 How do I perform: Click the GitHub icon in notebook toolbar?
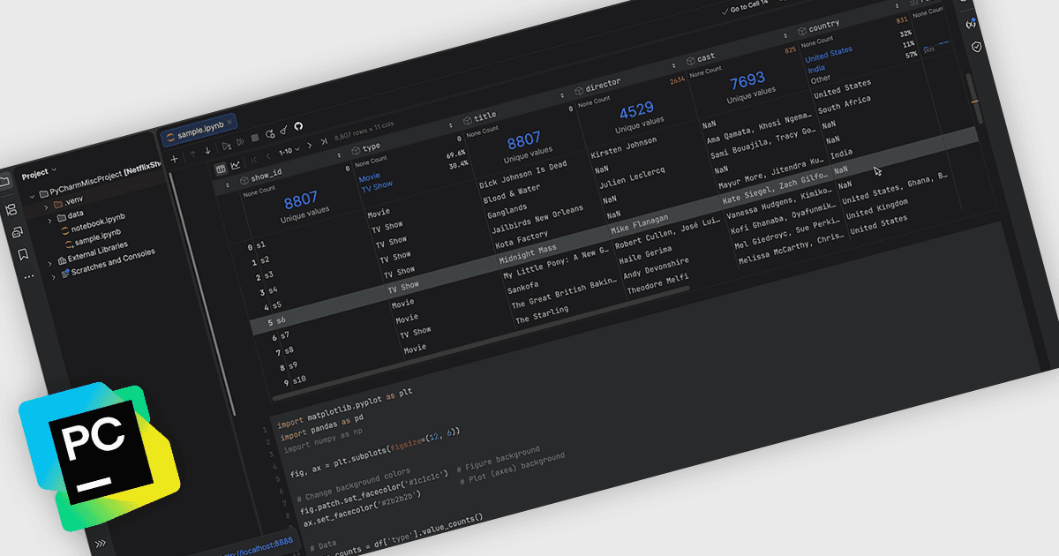pyautogui.click(x=298, y=126)
